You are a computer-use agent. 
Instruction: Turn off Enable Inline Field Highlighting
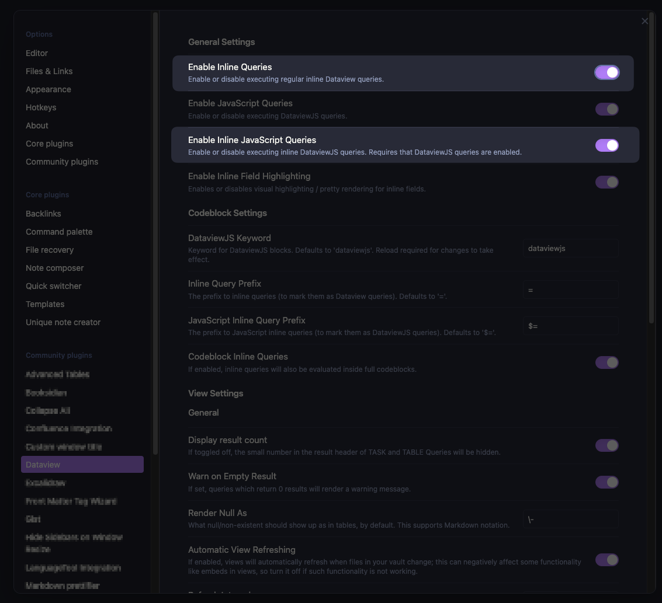pos(606,182)
